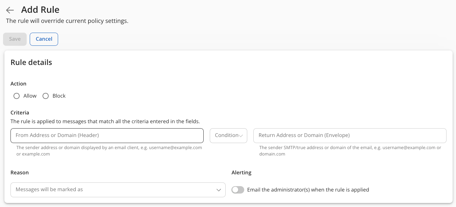Click the 'Alerting' section label
Screen dimensions: 456x207
tap(242, 173)
